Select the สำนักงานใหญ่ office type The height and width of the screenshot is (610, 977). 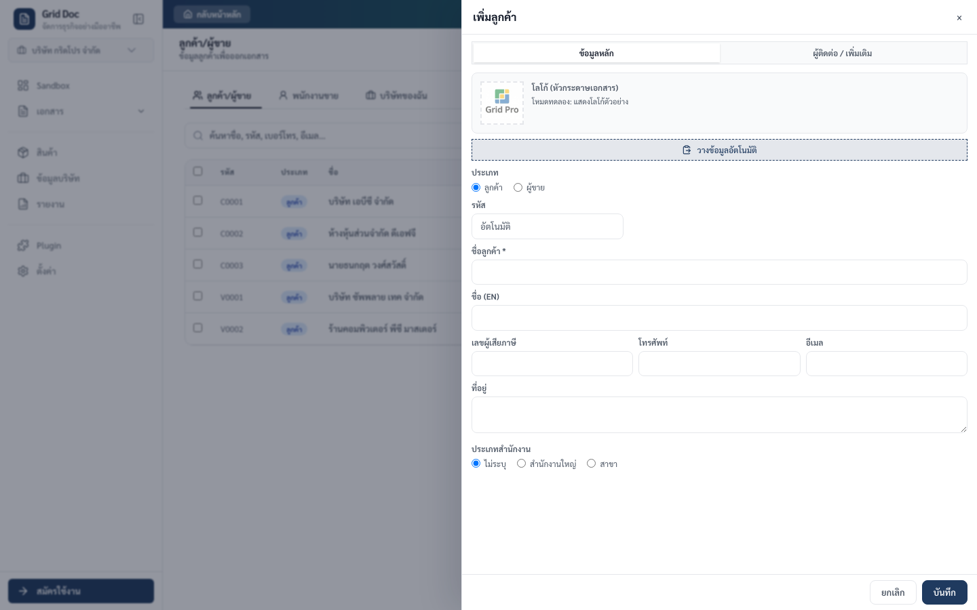[521, 464]
